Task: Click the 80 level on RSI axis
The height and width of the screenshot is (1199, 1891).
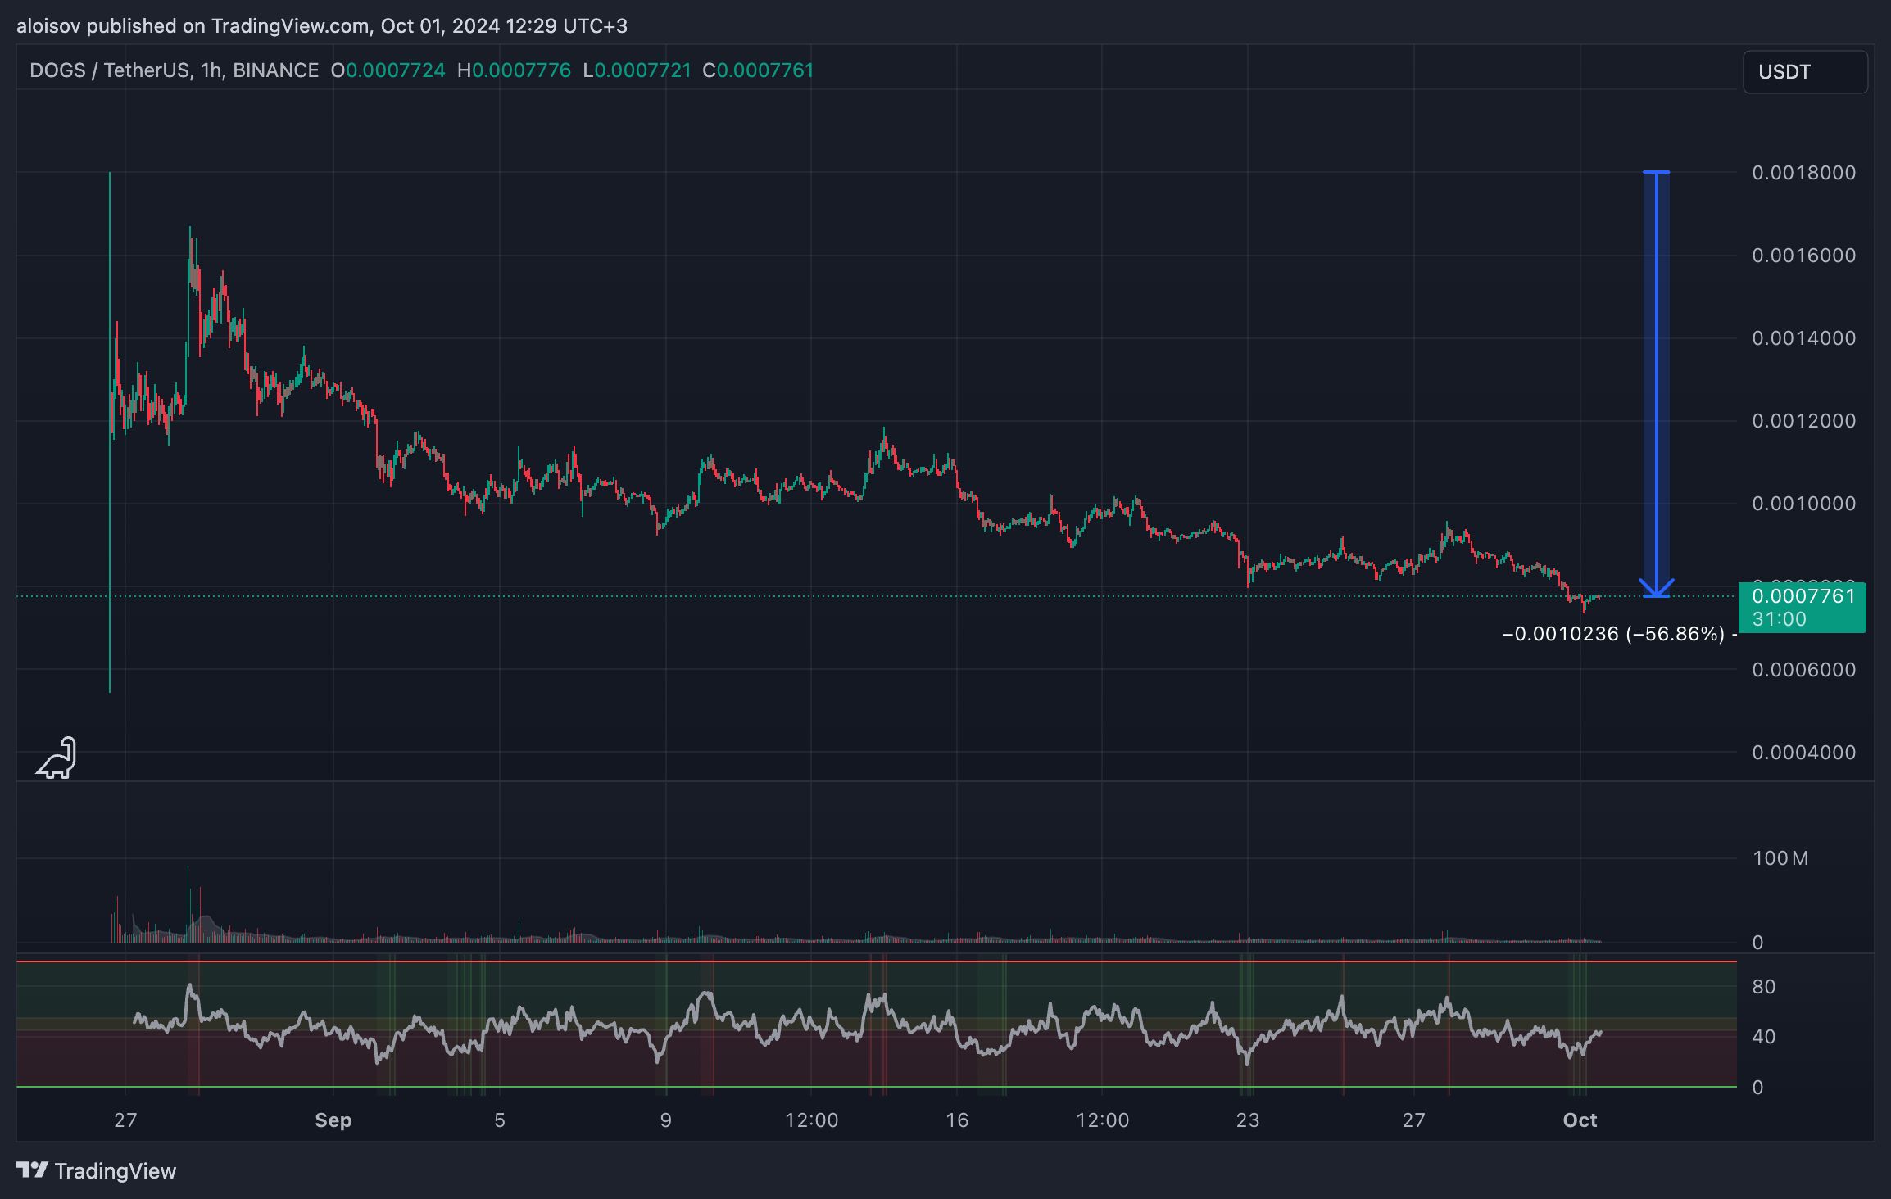Action: tap(1763, 987)
